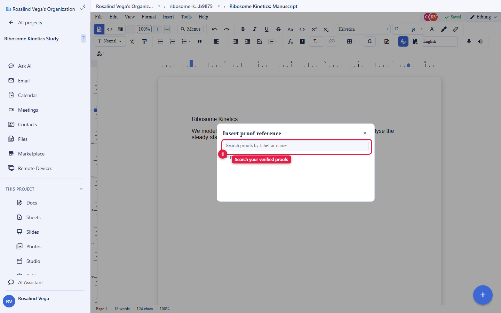Screen dimensions: 501x313
Task: Open the Editing mode dropdown
Action: (x=484, y=17)
